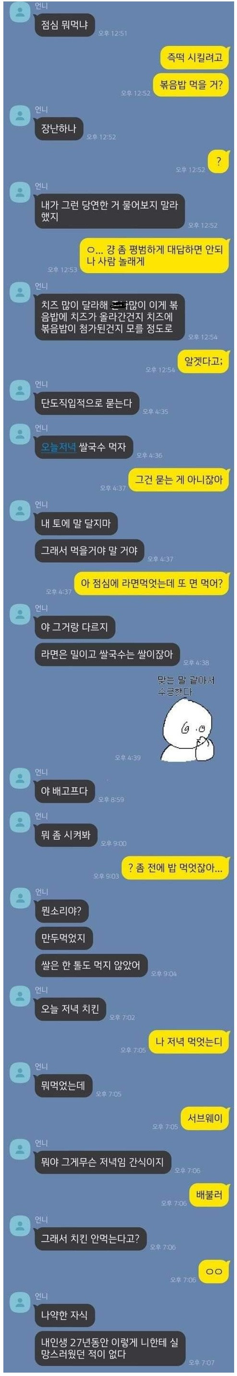Viewport: 237px width, 1376px height.
Task: Open the profile avatar beside '뭐 좀 시켜봐'
Action: pyautogui.click(x=20, y=822)
